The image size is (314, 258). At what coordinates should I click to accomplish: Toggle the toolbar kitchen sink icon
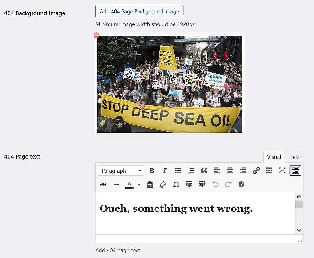(295, 171)
